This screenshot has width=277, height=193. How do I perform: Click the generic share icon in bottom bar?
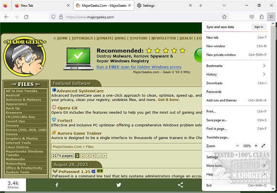point(180,185)
